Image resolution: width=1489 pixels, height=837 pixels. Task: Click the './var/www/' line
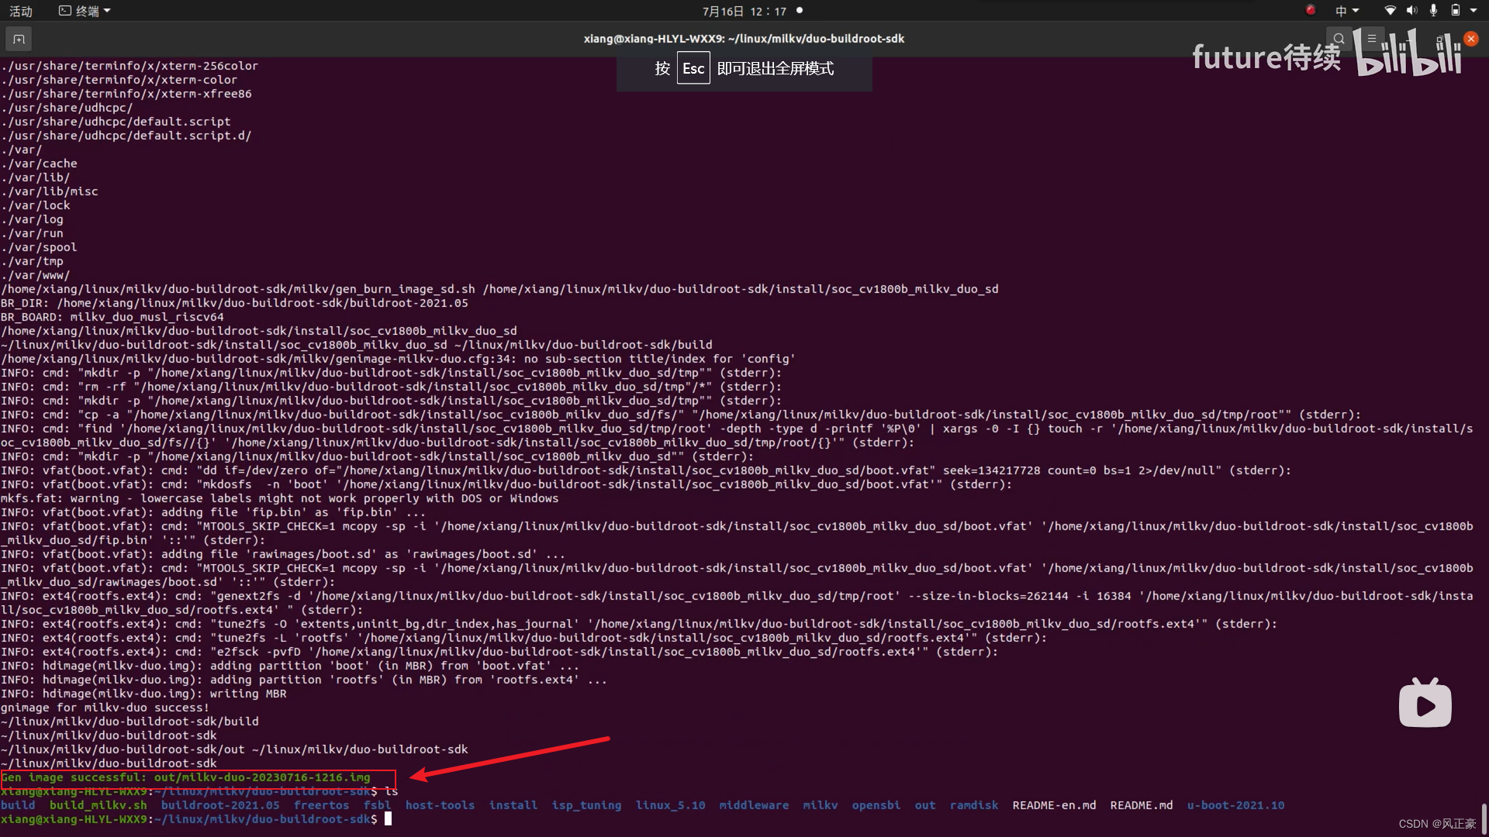35,275
